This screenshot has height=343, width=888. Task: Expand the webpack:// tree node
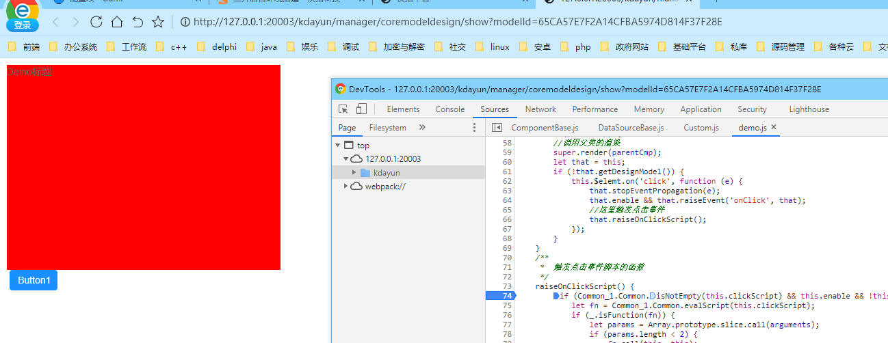[x=346, y=187]
